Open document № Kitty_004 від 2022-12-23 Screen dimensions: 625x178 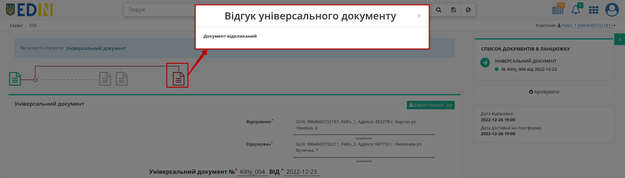[x=529, y=69]
